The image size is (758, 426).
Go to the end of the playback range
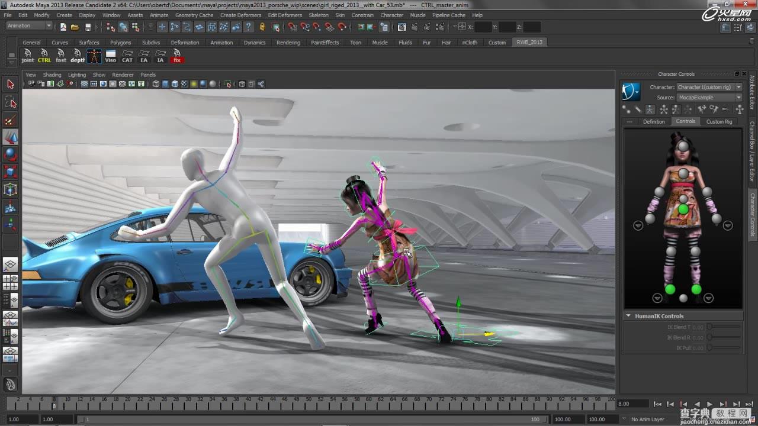(748, 404)
